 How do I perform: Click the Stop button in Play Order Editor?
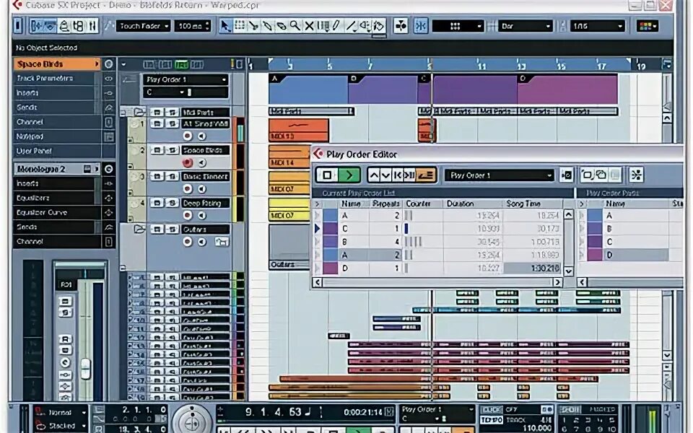[327, 175]
